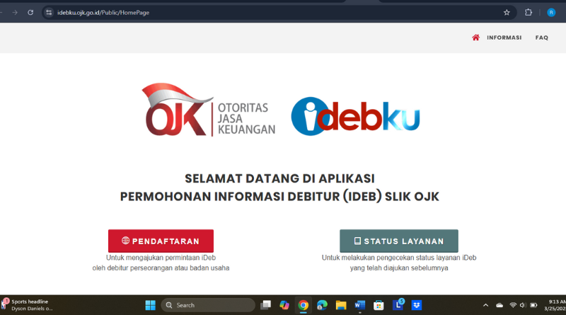Open File Explorer from taskbar
566x315 pixels.
341,305
